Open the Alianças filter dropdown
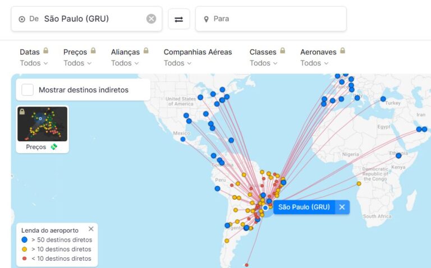The width and height of the screenshot is (431, 268). pos(125,63)
